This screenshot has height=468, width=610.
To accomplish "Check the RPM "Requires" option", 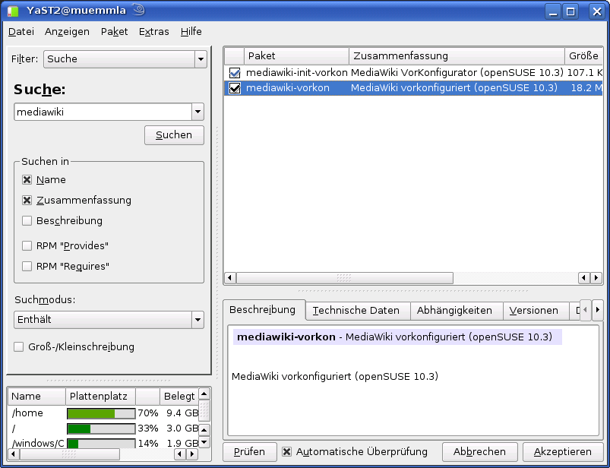I will tap(27, 267).
